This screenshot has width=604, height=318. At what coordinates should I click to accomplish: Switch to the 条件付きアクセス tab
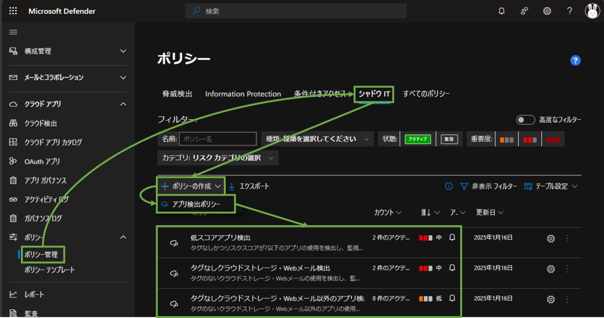[x=320, y=94]
